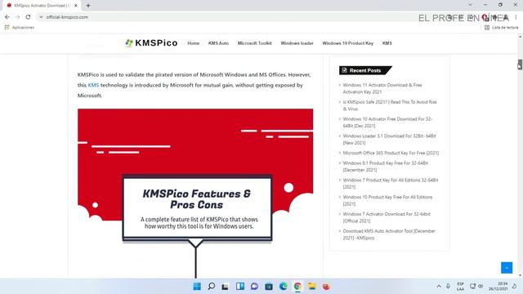Launch Microsoft Edge from the taskbar

point(284,287)
